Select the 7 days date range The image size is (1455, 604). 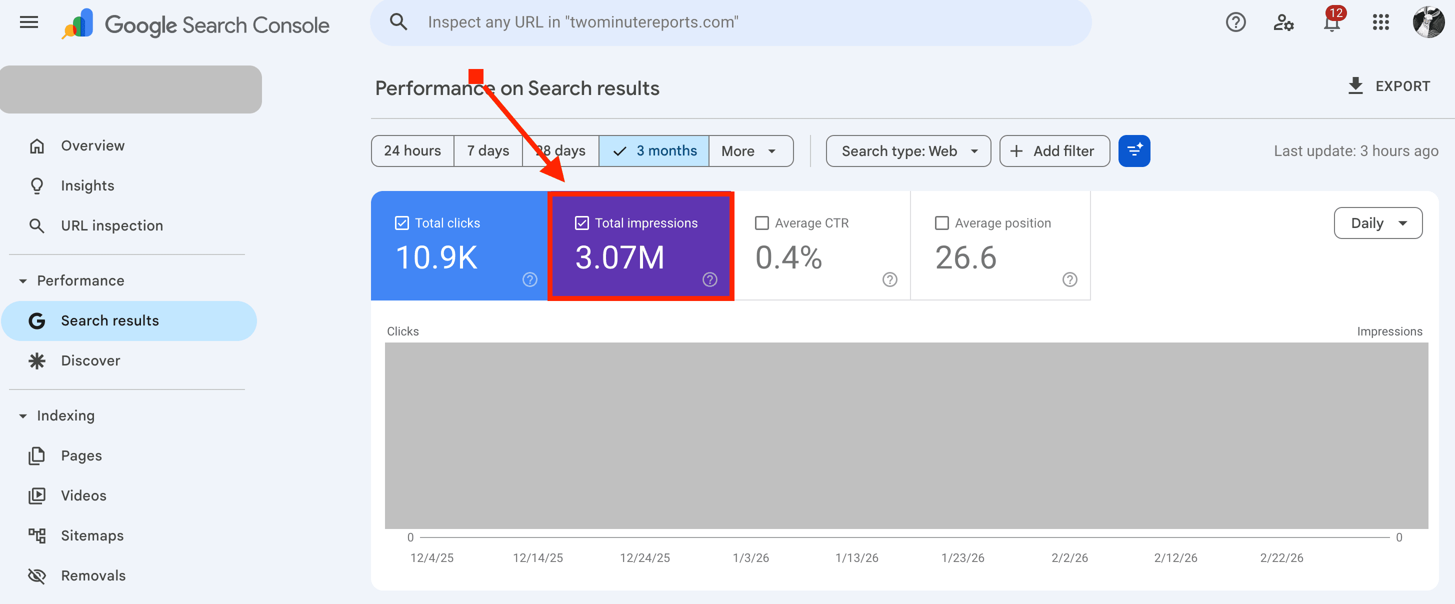[x=487, y=151]
